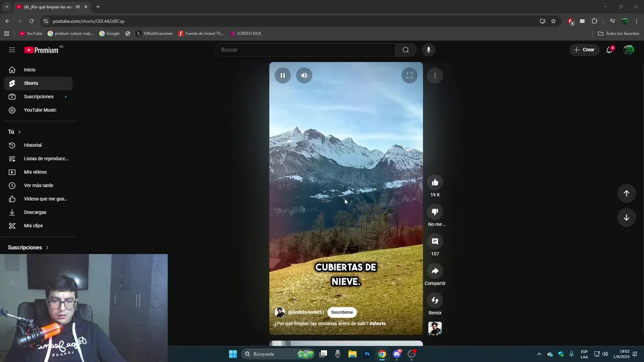Open the media controls icon in Chrome toolbar
The image size is (644, 362).
[x=612, y=21]
